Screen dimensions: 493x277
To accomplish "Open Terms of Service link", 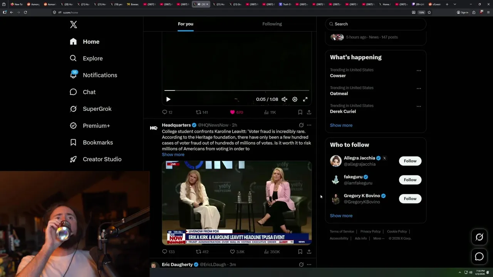I will [x=342, y=232].
